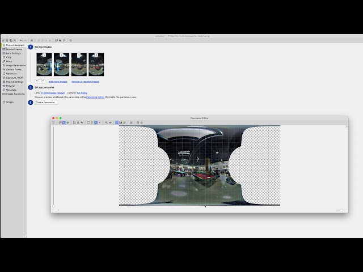Switch to Simple mode in sidebar
The image size is (363, 272).
click(14, 102)
